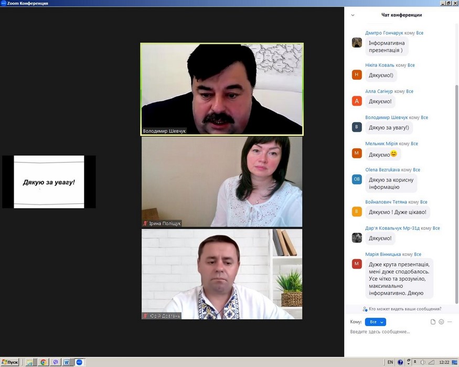Click Дмитро Гончарук's avatar in chat
The image size is (459, 367).
click(x=357, y=42)
